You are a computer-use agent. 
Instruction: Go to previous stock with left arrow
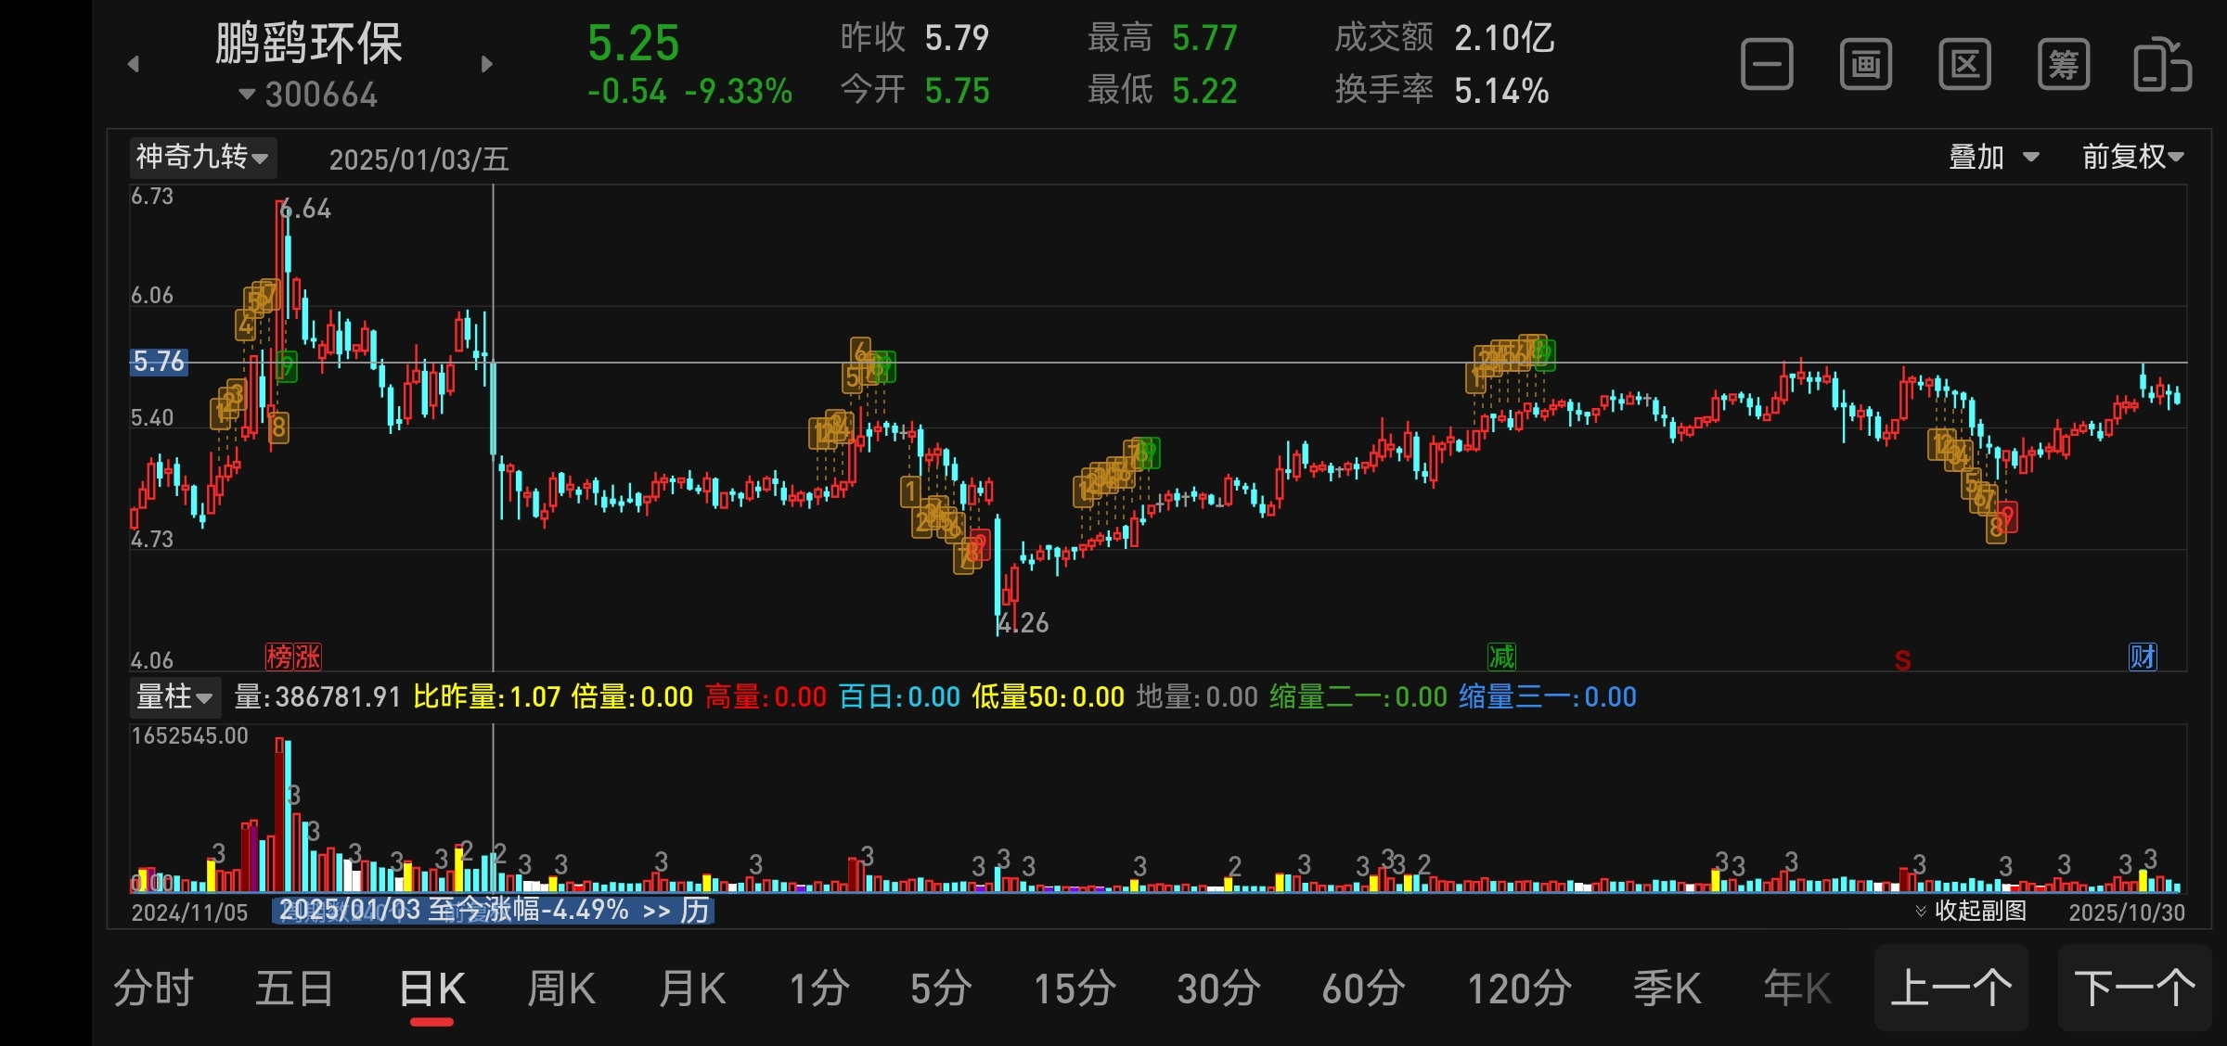[x=134, y=64]
